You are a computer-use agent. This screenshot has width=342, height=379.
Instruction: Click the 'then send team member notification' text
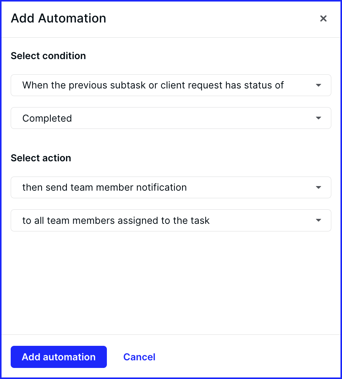[105, 187]
